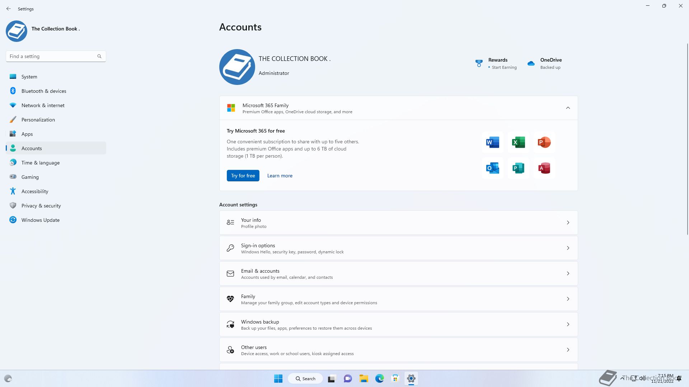Select System in the sidebar
The height and width of the screenshot is (387, 689).
(x=56, y=77)
